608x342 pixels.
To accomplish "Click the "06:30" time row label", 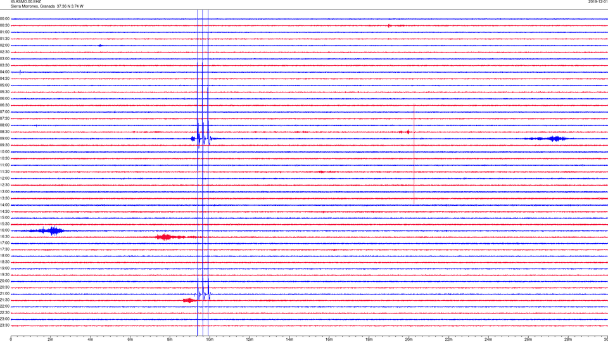I will point(4,105).
